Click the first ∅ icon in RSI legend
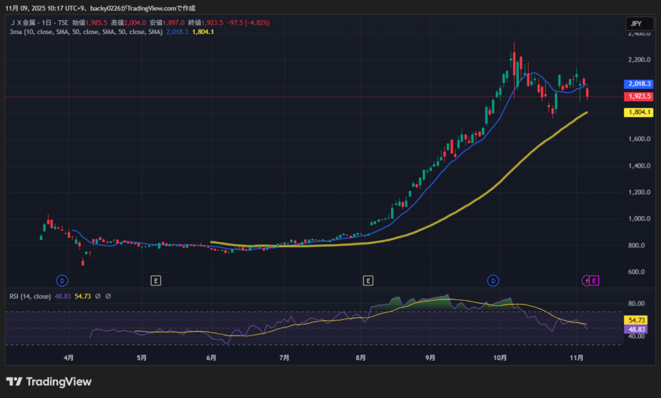This screenshot has height=398, width=661. pyautogui.click(x=97, y=297)
